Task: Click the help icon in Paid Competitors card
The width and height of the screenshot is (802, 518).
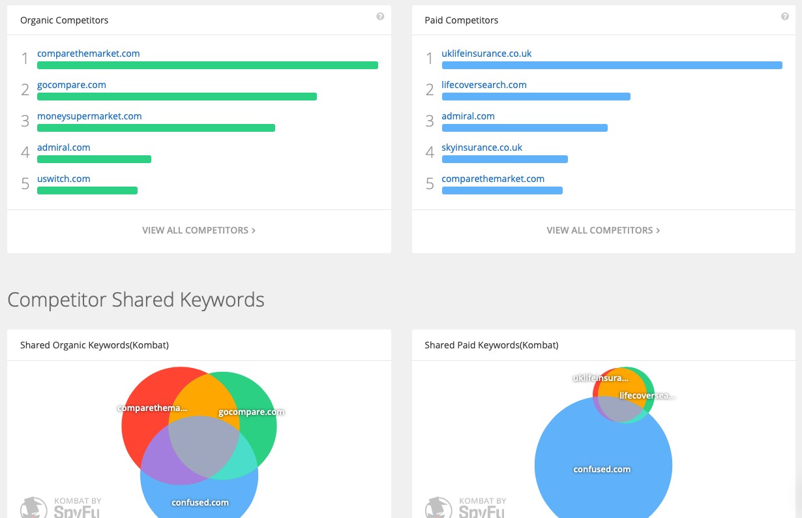Action: coord(784,17)
